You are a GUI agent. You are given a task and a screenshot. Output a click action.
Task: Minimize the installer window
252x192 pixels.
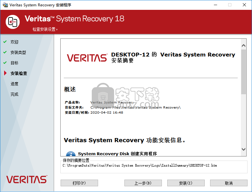pos(216,5)
